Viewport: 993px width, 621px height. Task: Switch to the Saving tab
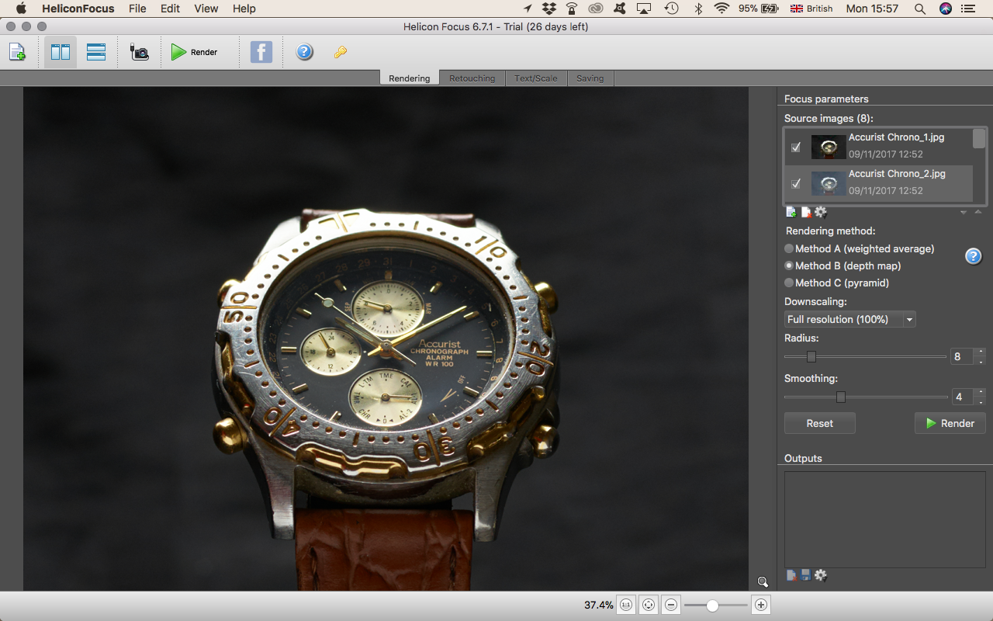590,78
